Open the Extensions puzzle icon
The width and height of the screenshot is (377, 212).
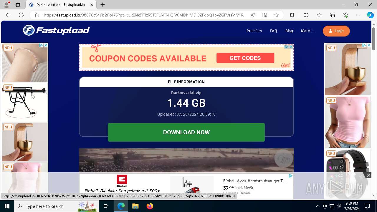tap(292, 15)
